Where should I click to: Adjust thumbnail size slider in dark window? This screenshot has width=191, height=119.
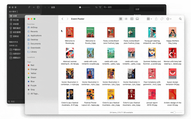[80, 7]
